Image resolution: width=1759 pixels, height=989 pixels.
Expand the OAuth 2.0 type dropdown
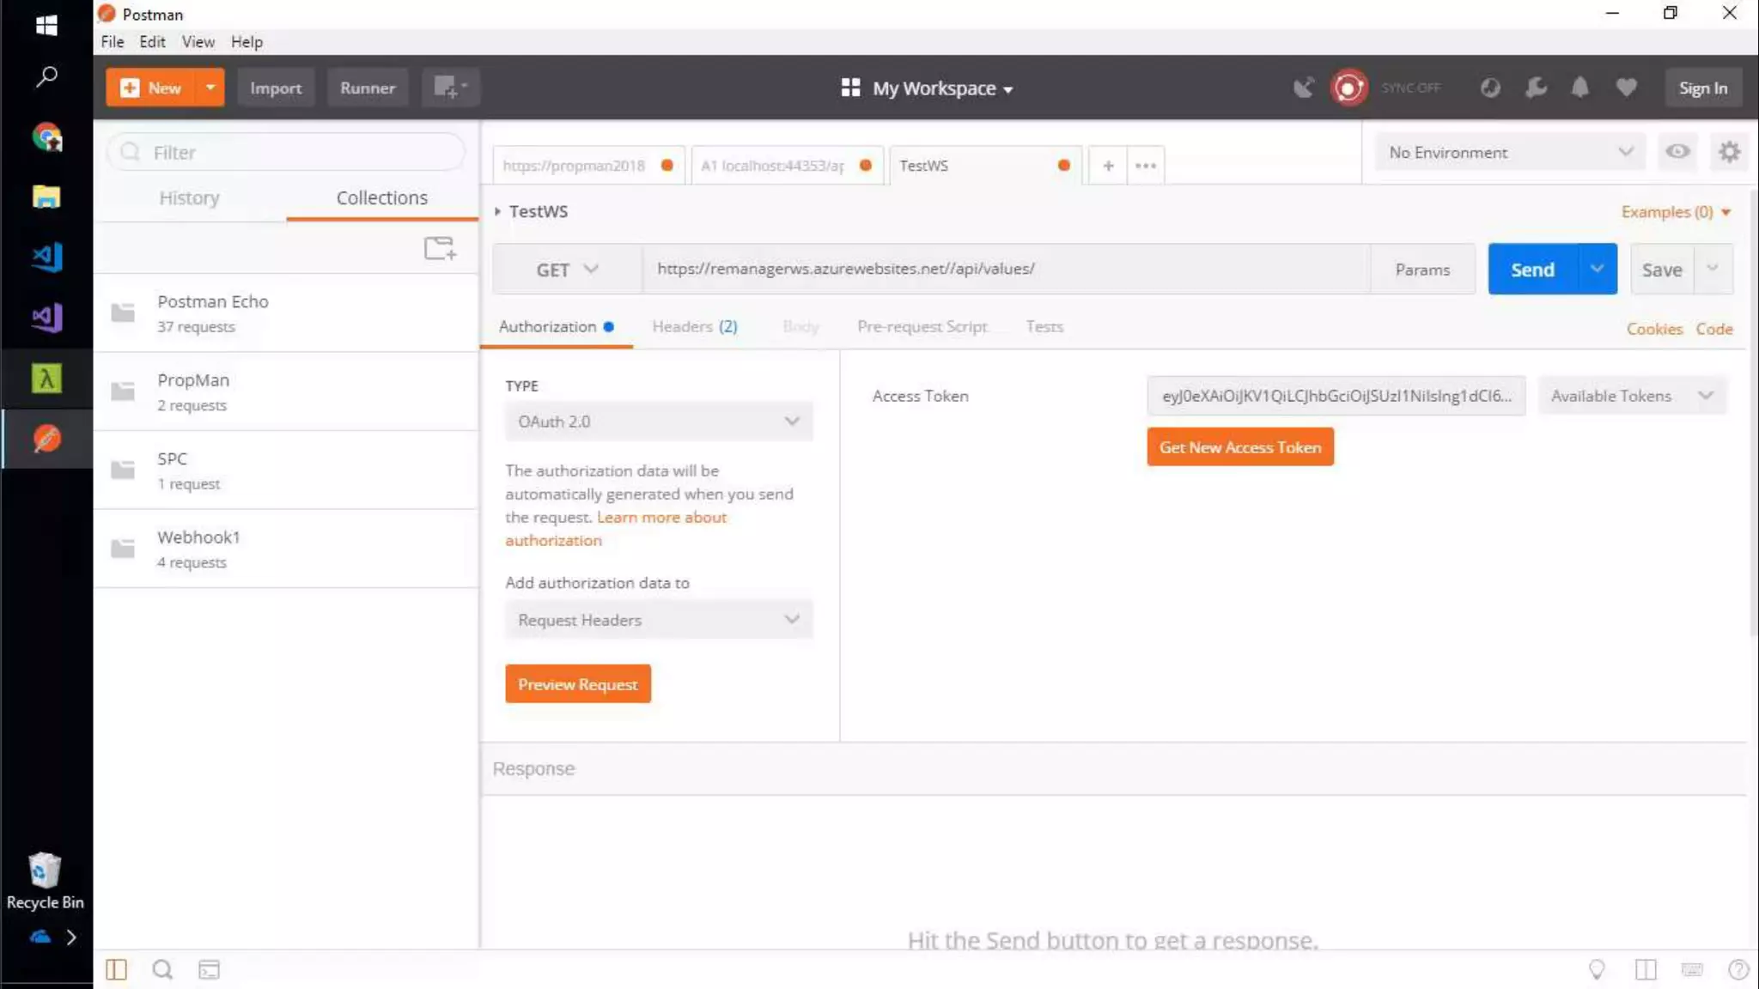[x=658, y=422]
